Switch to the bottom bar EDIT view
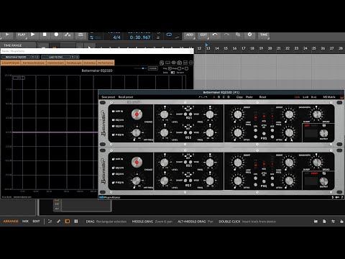The image size is (345, 259). point(36,222)
